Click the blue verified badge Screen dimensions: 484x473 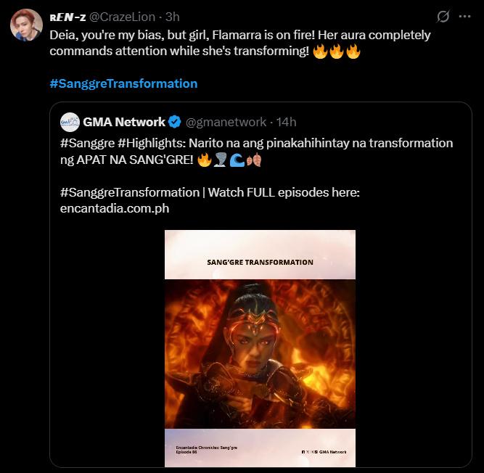coord(175,122)
